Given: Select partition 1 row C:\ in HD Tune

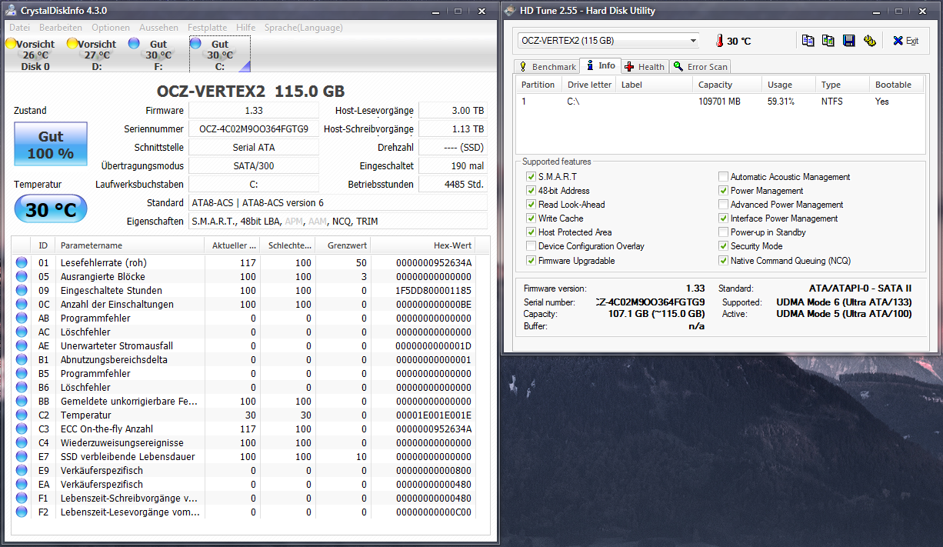Looking at the screenshot, I should click(720, 101).
